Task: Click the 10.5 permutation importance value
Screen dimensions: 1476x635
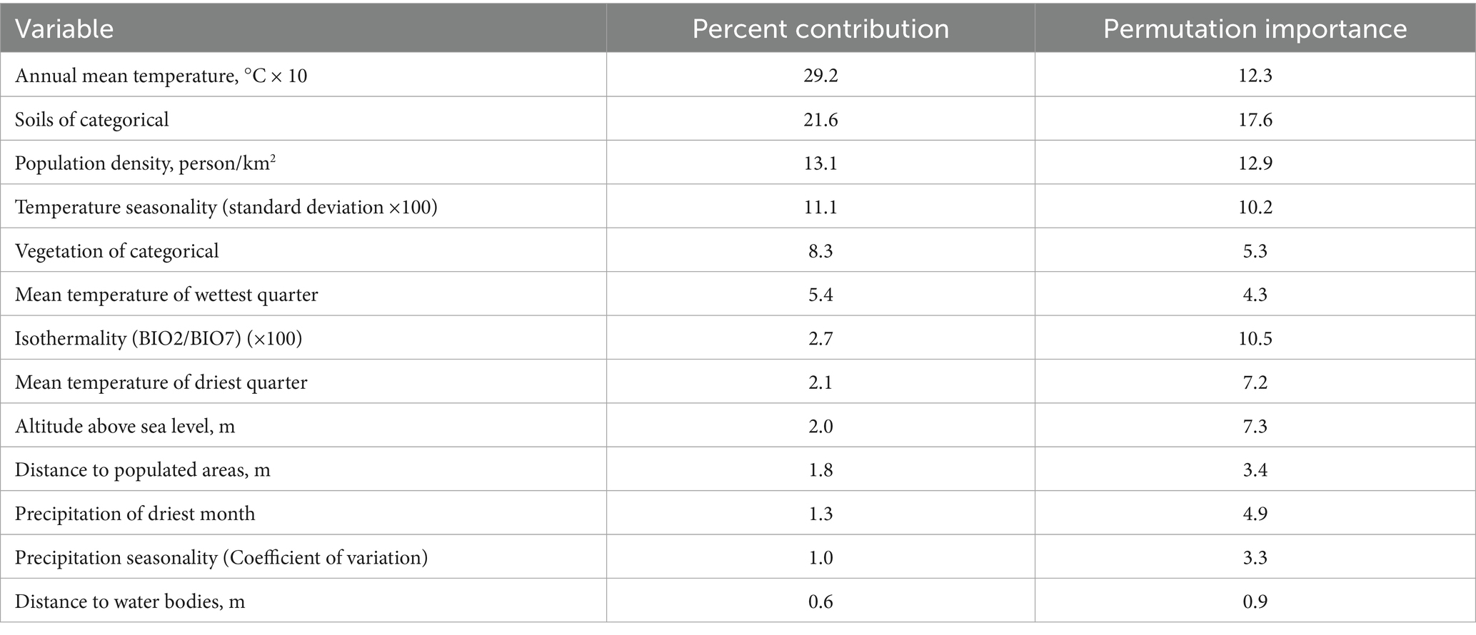Action: (x=1255, y=338)
